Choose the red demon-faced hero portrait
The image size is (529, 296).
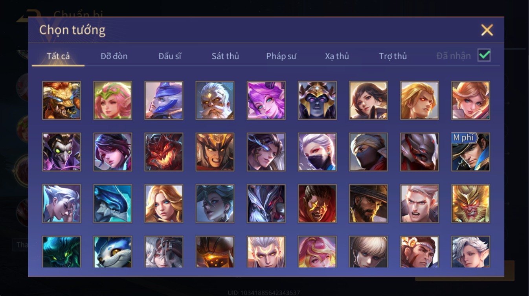[x=164, y=152]
